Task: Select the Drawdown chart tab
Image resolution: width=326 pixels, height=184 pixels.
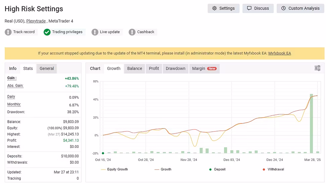Action: pyautogui.click(x=175, y=69)
